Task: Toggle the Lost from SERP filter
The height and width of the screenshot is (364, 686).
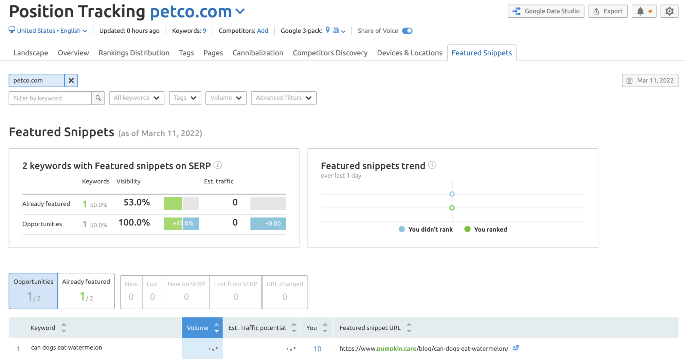Action: click(236, 292)
